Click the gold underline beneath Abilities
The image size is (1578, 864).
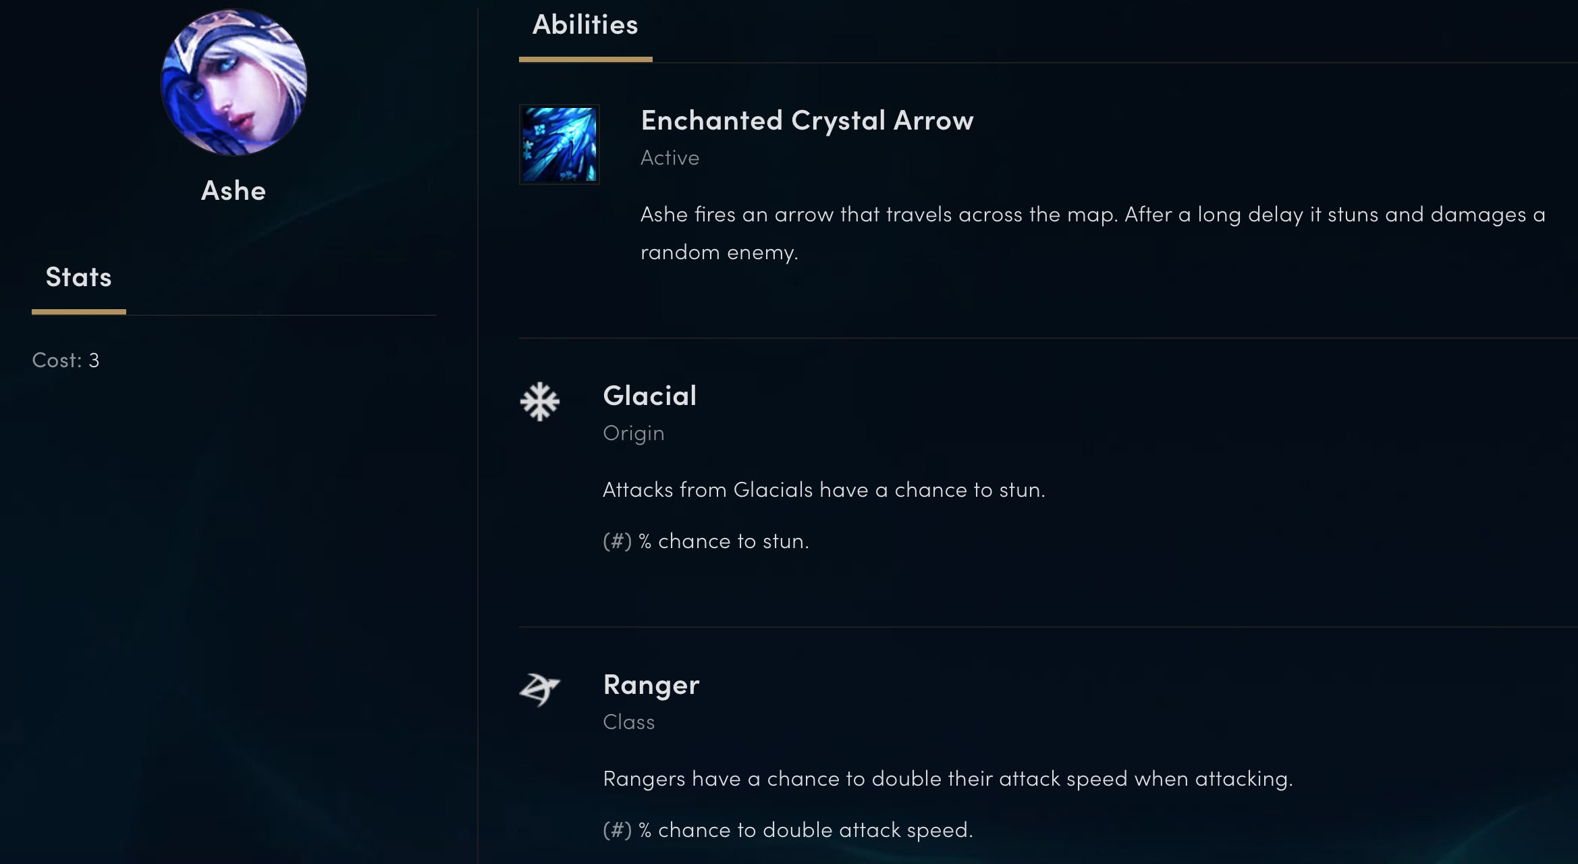[x=585, y=59]
